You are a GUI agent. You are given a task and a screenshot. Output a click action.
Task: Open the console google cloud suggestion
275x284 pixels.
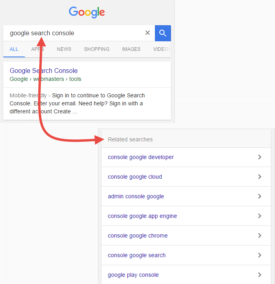click(135, 177)
